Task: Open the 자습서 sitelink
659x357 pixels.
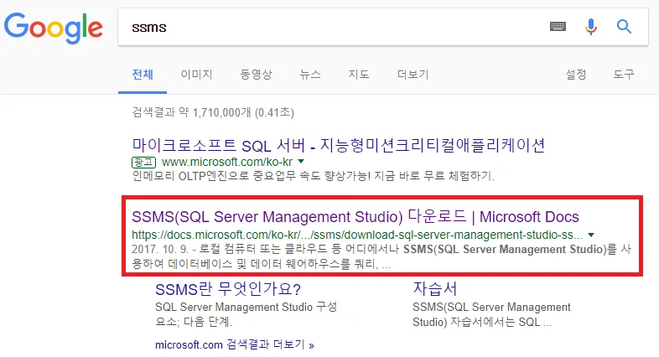Action: click(x=434, y=289)
